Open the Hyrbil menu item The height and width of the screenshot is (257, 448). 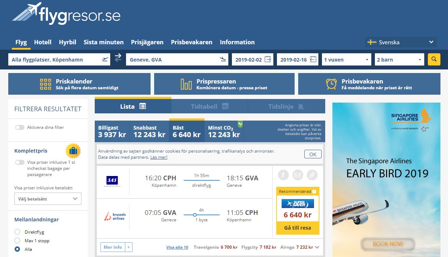(68, 42)
